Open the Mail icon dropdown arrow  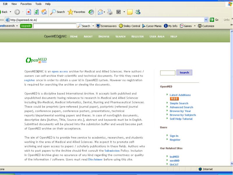click(x=104, y=12)
